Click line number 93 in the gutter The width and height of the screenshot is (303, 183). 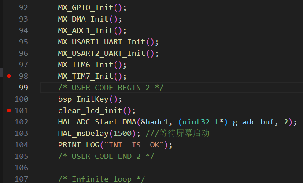(x=23, y=19)
